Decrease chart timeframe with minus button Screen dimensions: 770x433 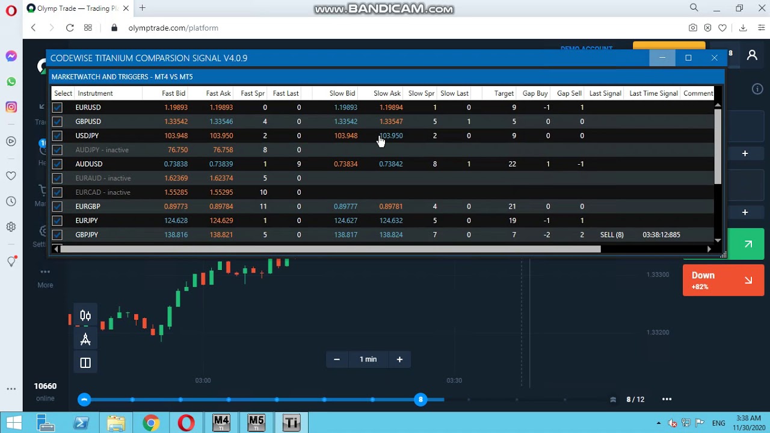point(337,359)
